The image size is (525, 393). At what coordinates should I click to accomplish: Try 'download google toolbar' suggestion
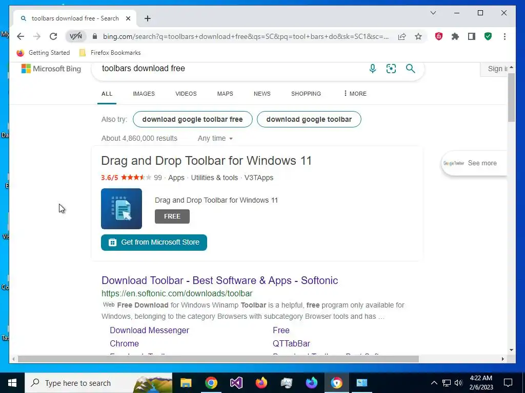click(x=309, y=119)
